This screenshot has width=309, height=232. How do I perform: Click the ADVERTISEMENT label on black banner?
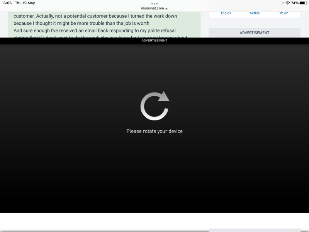click(154, 41)
